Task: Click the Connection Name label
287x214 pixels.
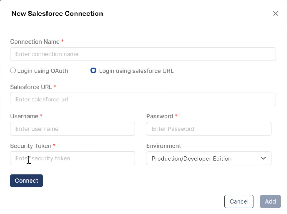Action: pos(35,42)
